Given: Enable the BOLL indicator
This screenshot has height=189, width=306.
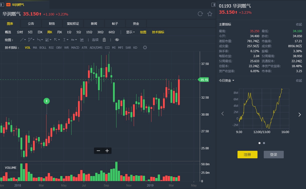Looking at the screenshot, I should pyautogui.click(x=43, y=47).
